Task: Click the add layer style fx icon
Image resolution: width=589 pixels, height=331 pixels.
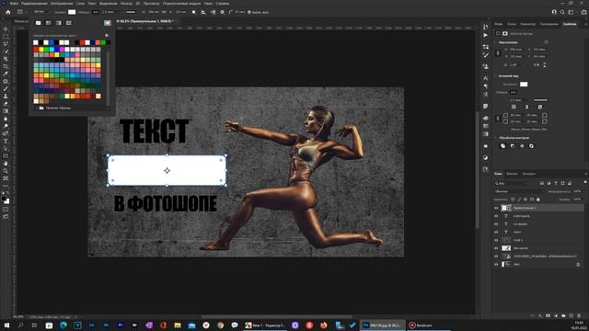Action: click(540, 315)
